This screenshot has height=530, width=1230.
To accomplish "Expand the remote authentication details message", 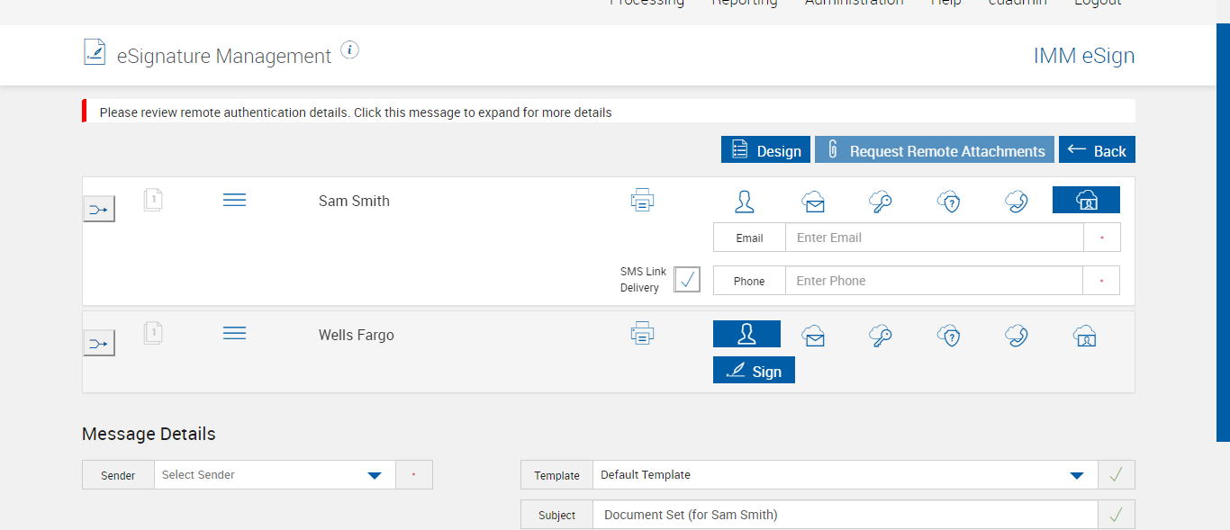I will point(356,112).
